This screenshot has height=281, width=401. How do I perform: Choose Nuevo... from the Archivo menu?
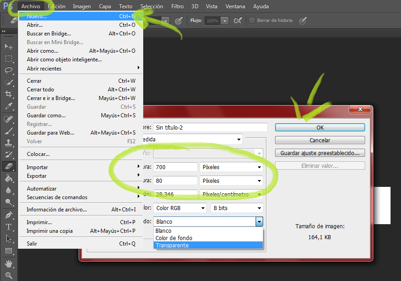pyautogui.click(x=81, y=16)
